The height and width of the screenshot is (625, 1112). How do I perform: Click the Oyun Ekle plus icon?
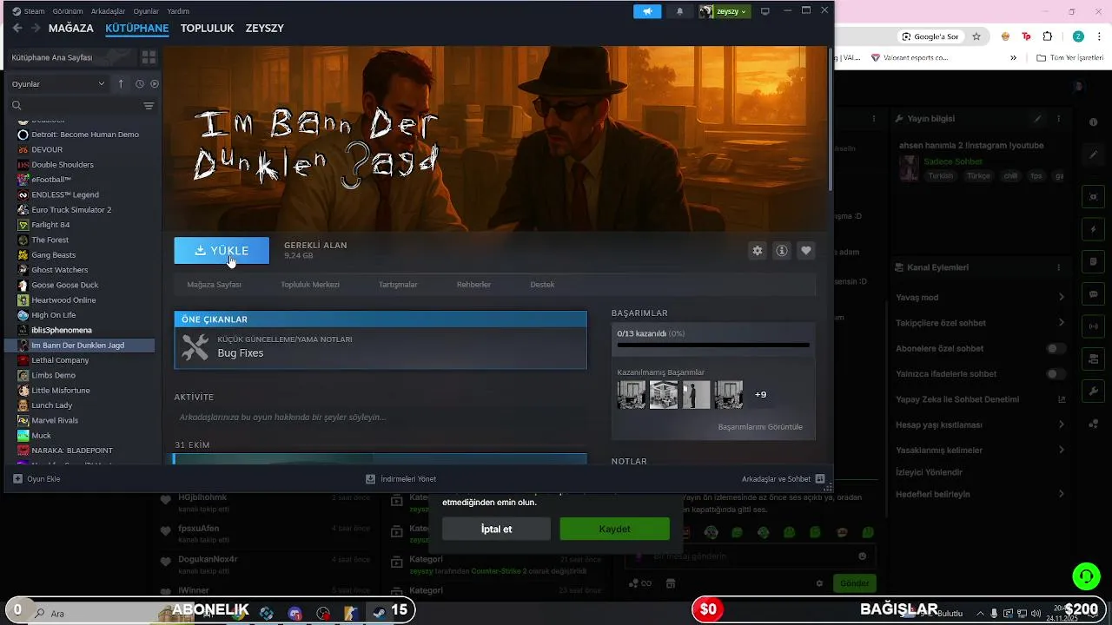[x=17, y=478]
